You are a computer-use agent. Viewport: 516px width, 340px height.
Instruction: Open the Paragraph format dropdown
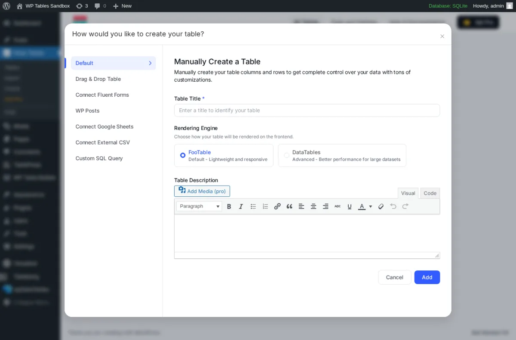(200, 206)
